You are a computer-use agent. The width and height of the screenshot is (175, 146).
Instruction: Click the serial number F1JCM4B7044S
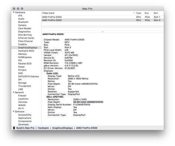pyautogui.click(x=82, y=105)
